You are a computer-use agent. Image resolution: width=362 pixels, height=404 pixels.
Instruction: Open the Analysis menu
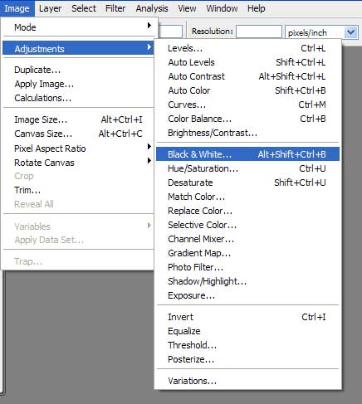(152, 8)
